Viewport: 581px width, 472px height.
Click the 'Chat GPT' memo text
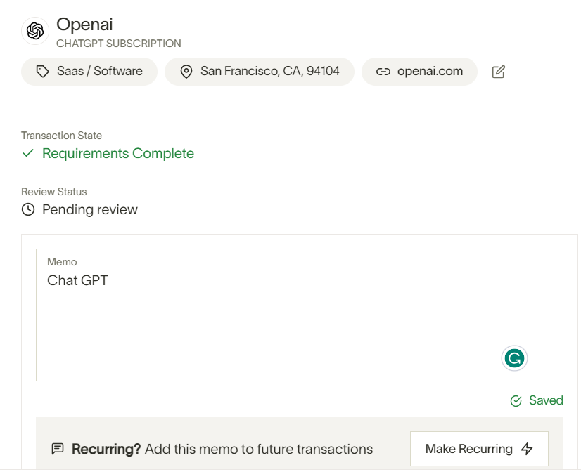(77, 280)
